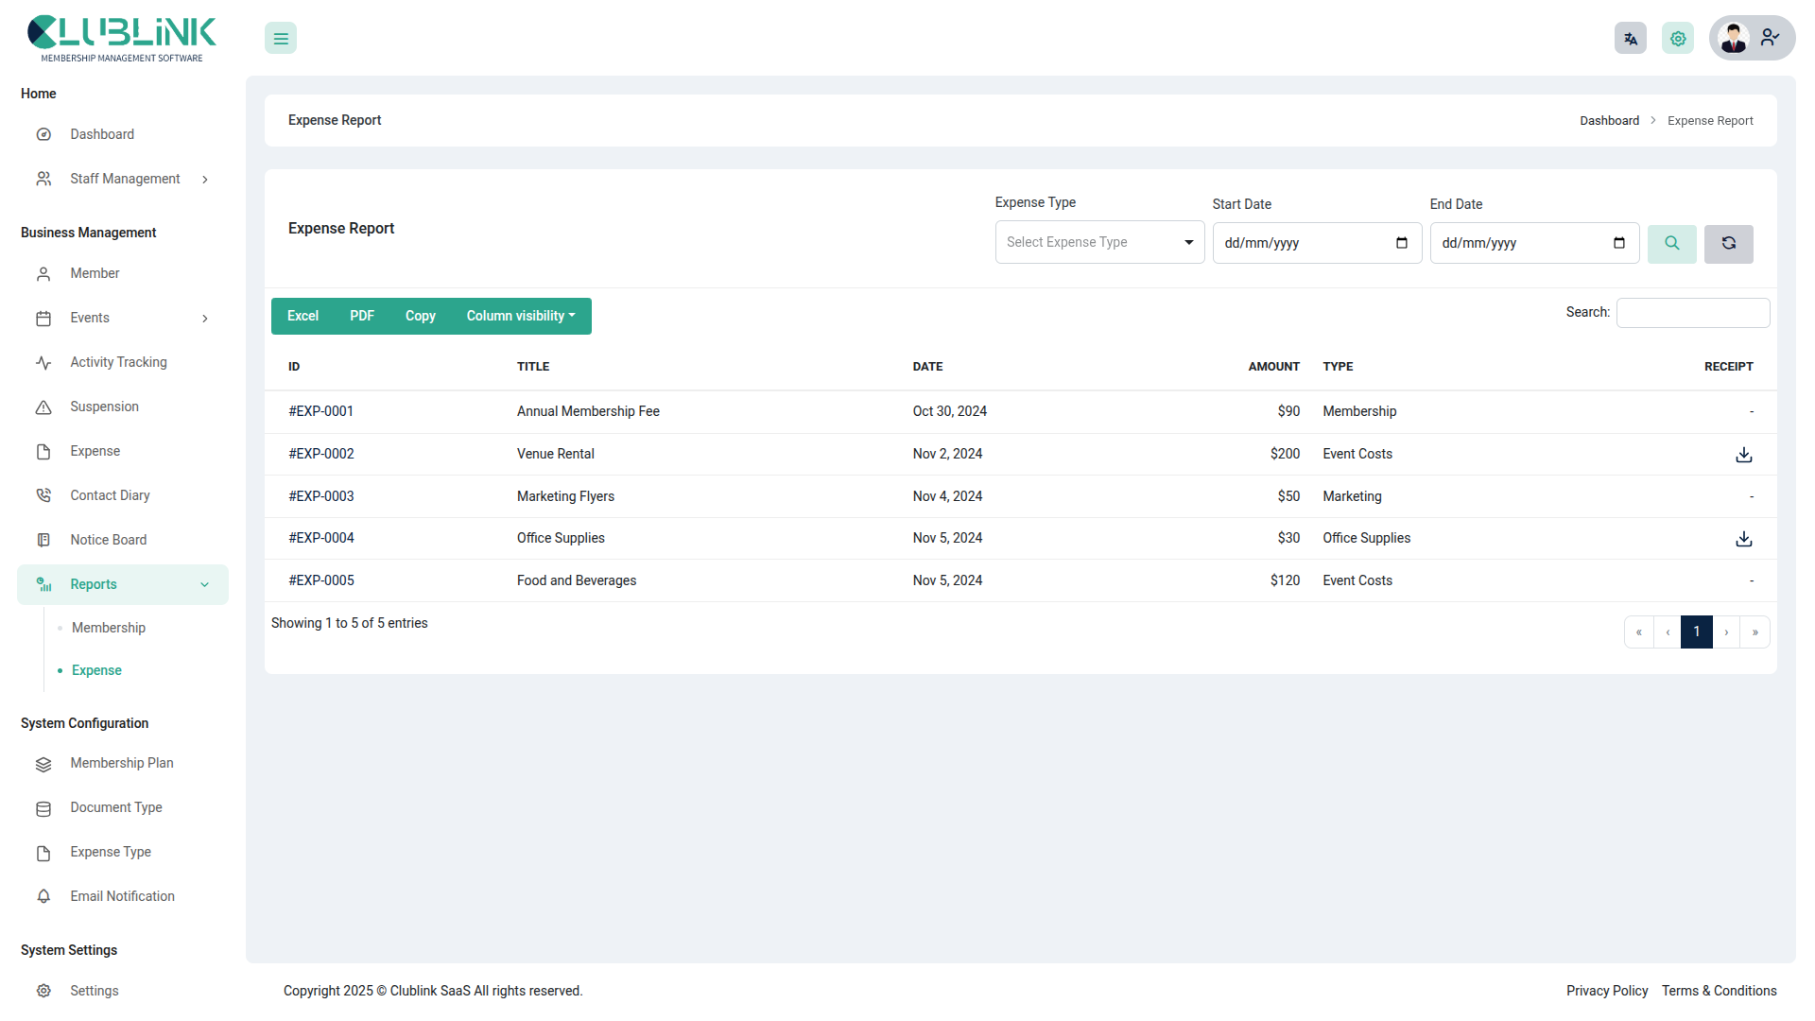
Task: Click the End Date input field
Action: pyautogui.click(x=1522, y=243)
